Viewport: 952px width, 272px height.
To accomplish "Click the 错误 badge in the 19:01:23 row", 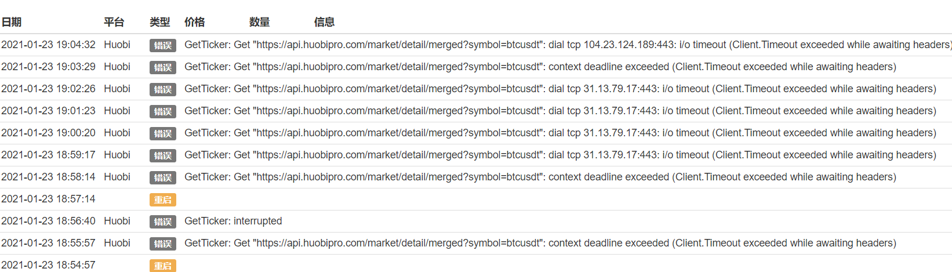I will coord(163,111).
